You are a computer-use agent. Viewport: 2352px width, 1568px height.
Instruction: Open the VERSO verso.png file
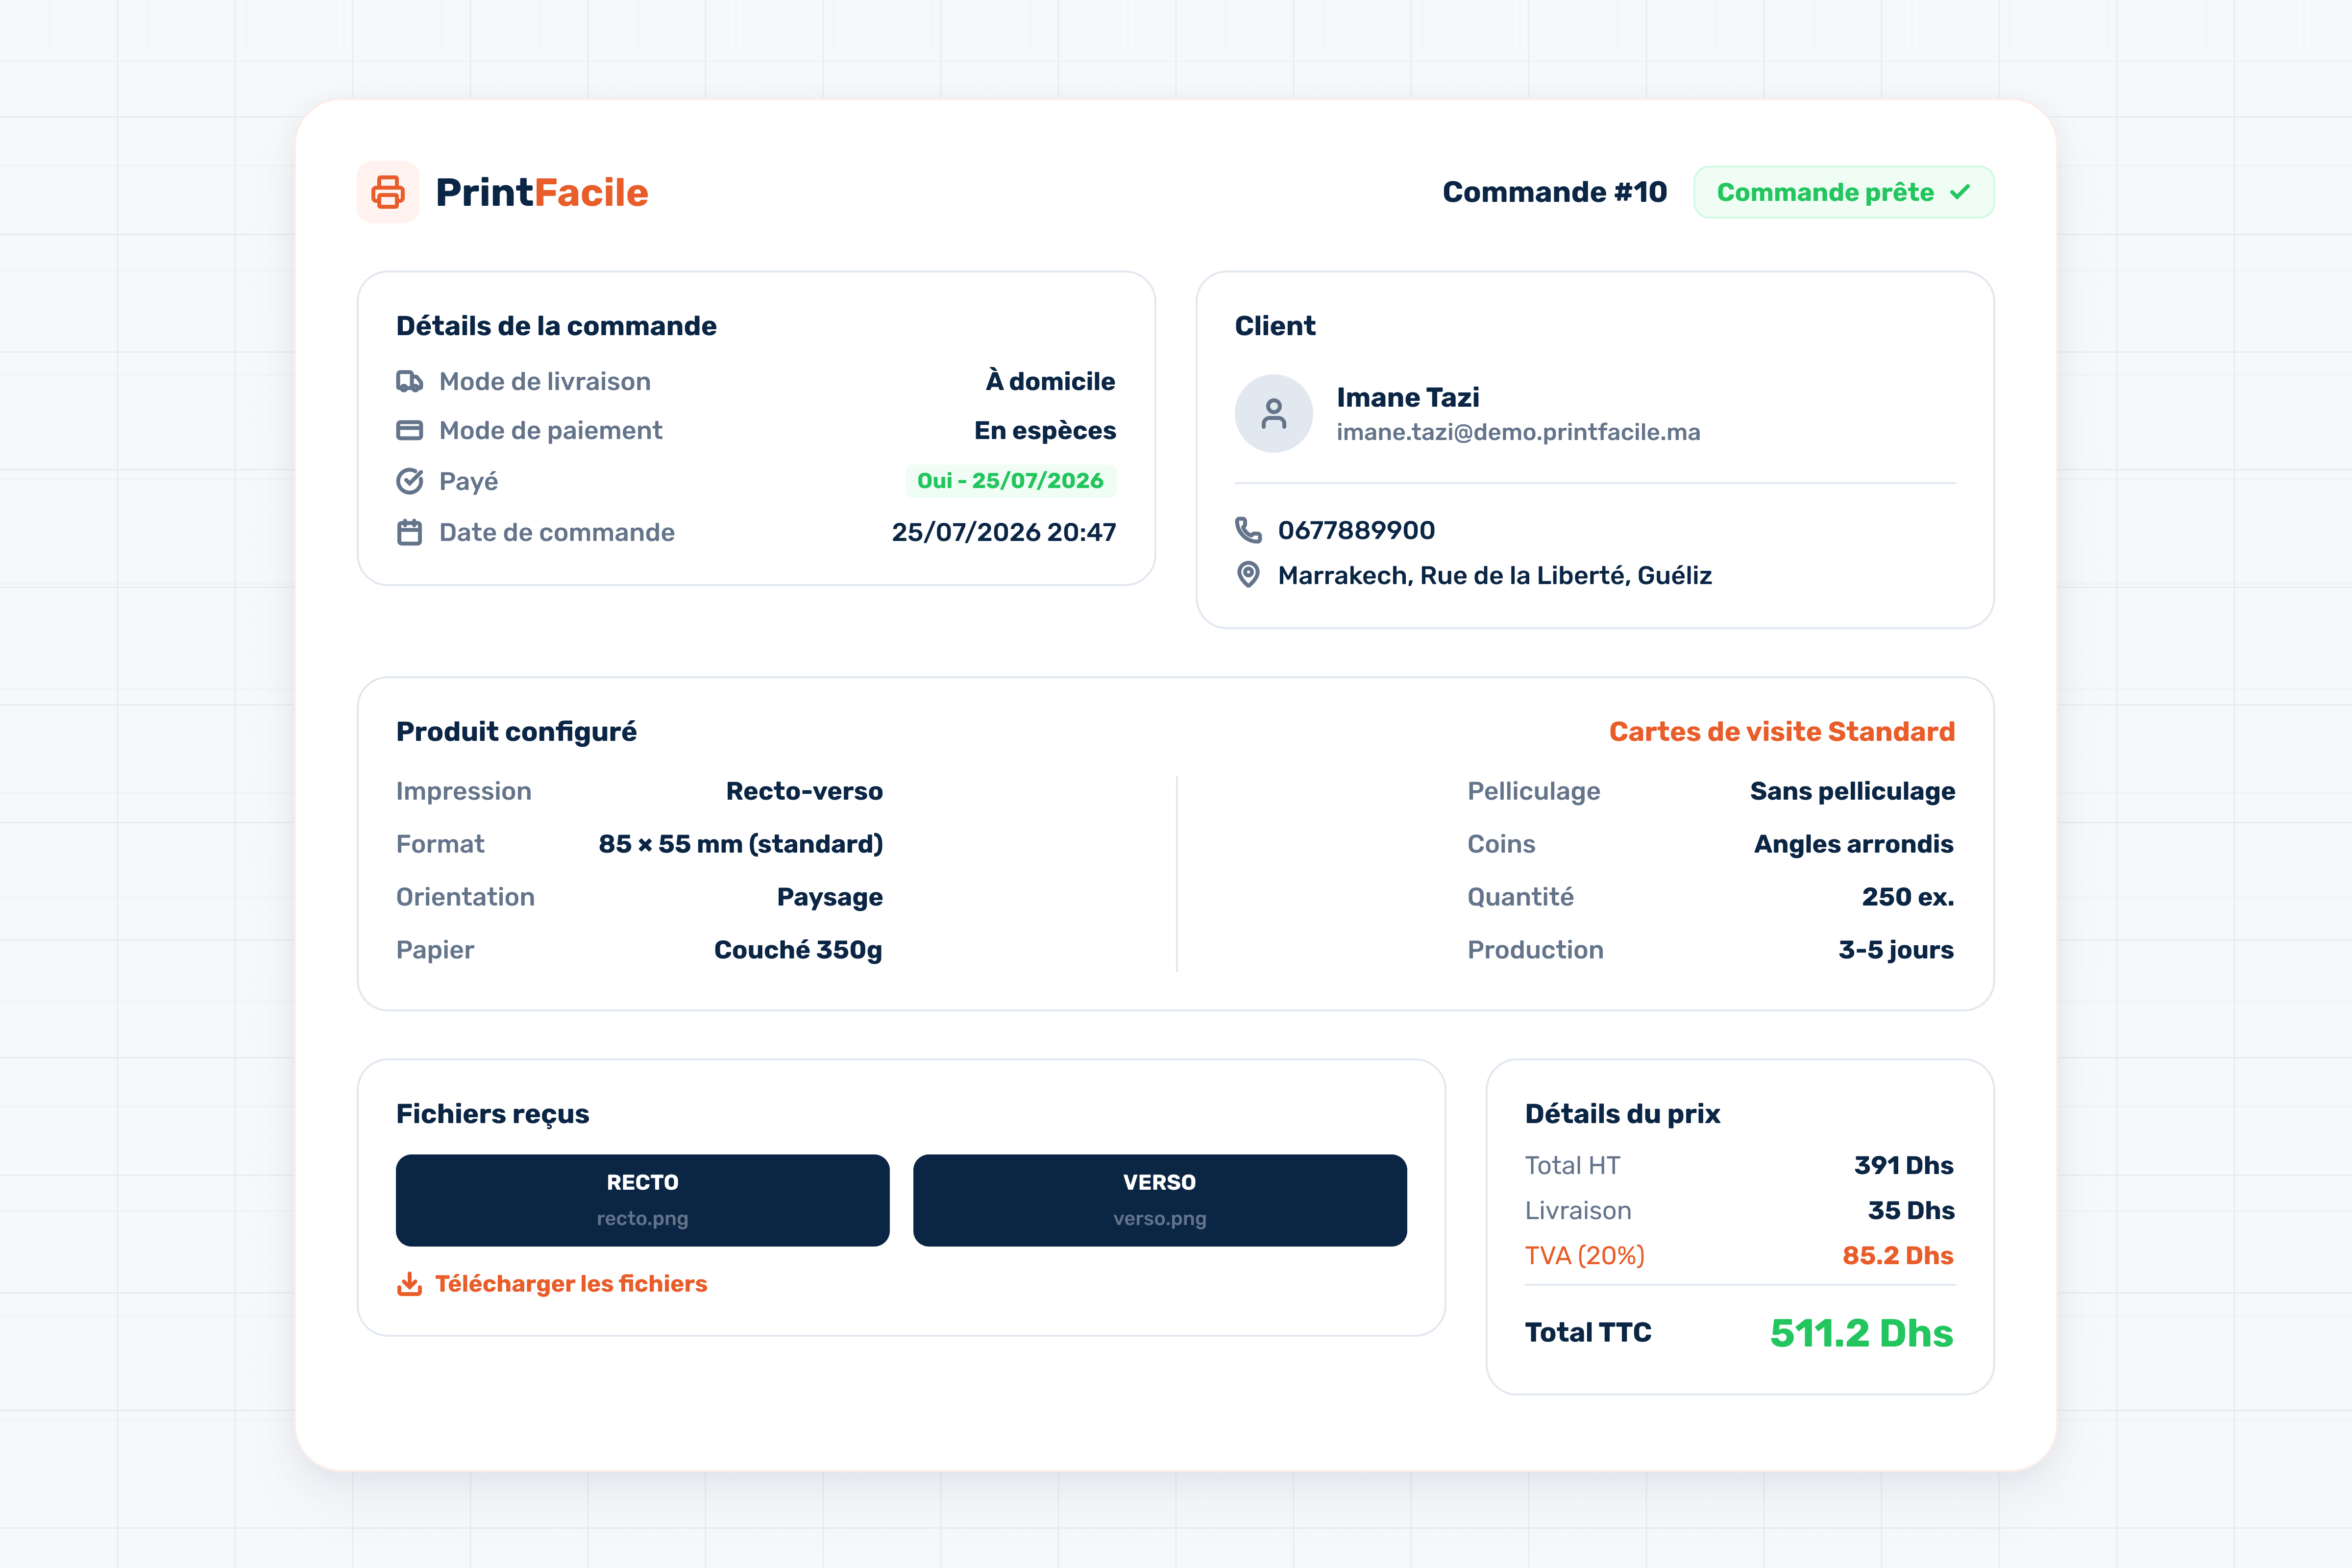pyautogui.click(x=1160, y=1200)
